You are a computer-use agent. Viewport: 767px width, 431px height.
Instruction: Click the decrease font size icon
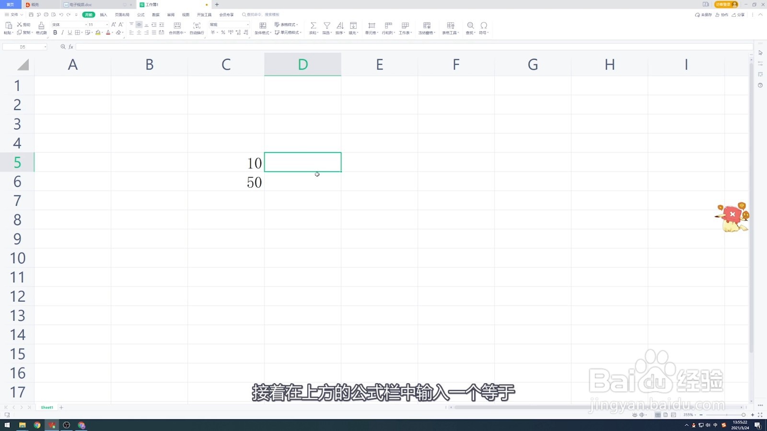pos(121,24)
